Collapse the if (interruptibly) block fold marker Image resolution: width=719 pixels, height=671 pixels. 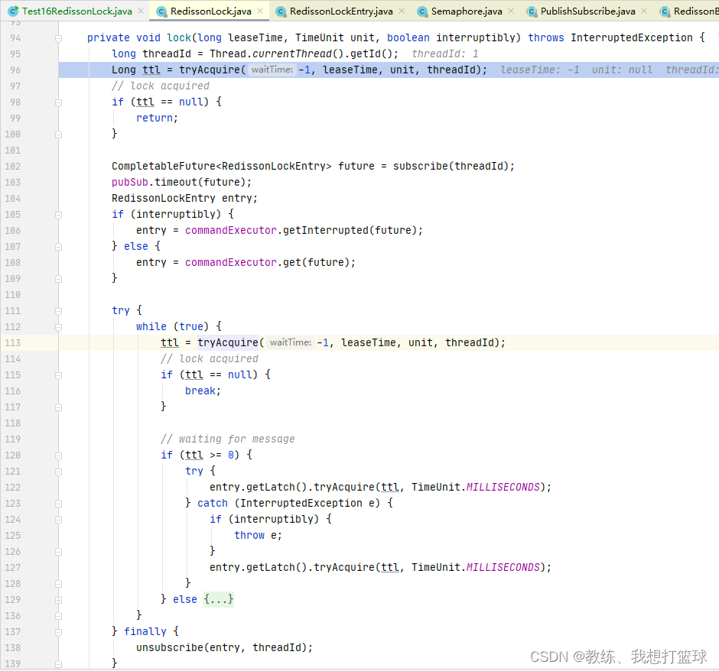pos(58,214)
